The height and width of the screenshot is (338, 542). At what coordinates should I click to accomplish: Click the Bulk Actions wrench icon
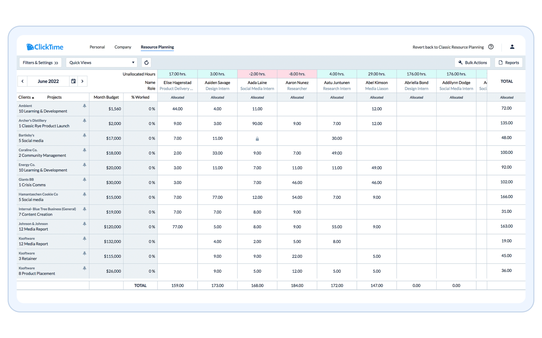pos(461,62)
